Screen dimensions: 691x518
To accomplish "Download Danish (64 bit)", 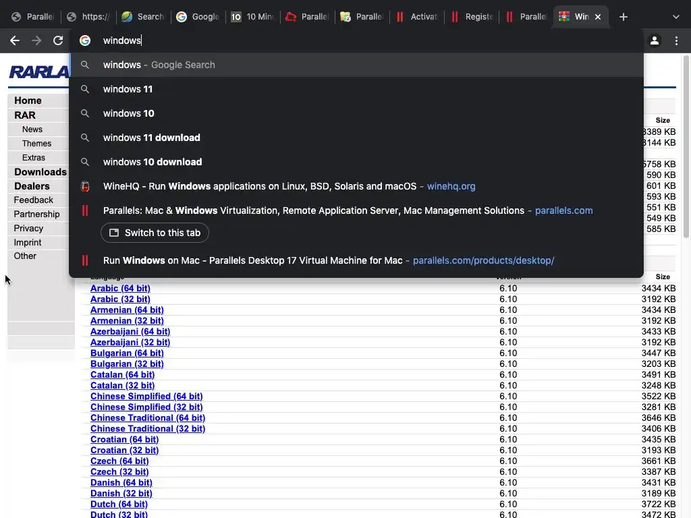I will (x=121, y=482).
